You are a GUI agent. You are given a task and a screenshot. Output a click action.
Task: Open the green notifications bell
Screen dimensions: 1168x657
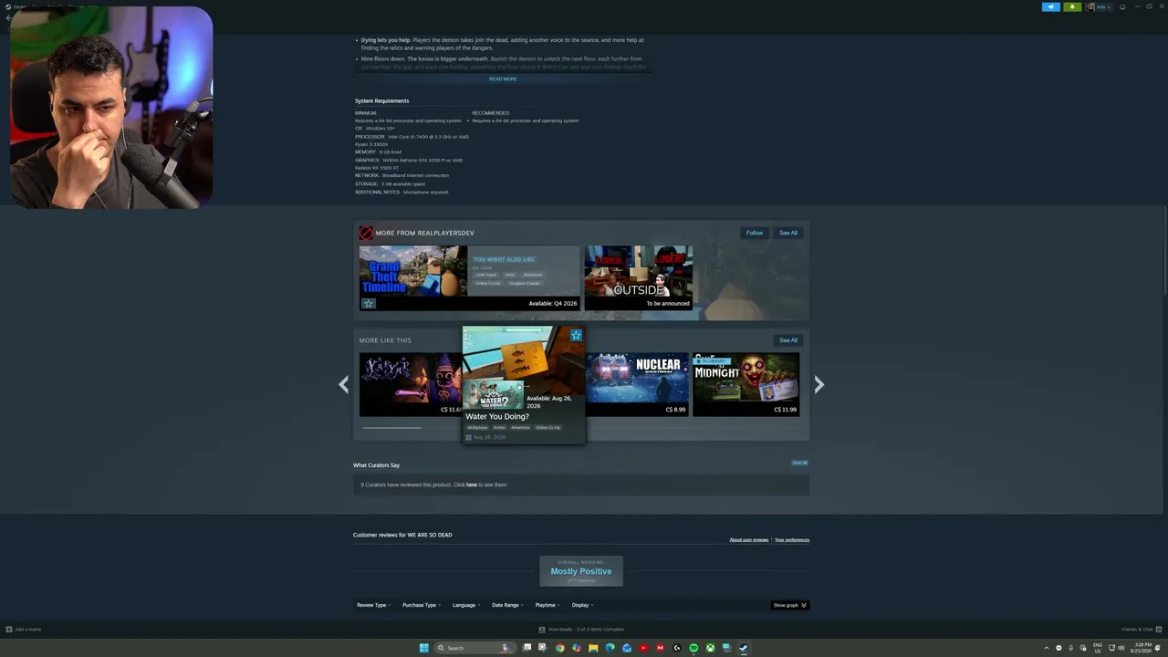[x=1071, y=6]
